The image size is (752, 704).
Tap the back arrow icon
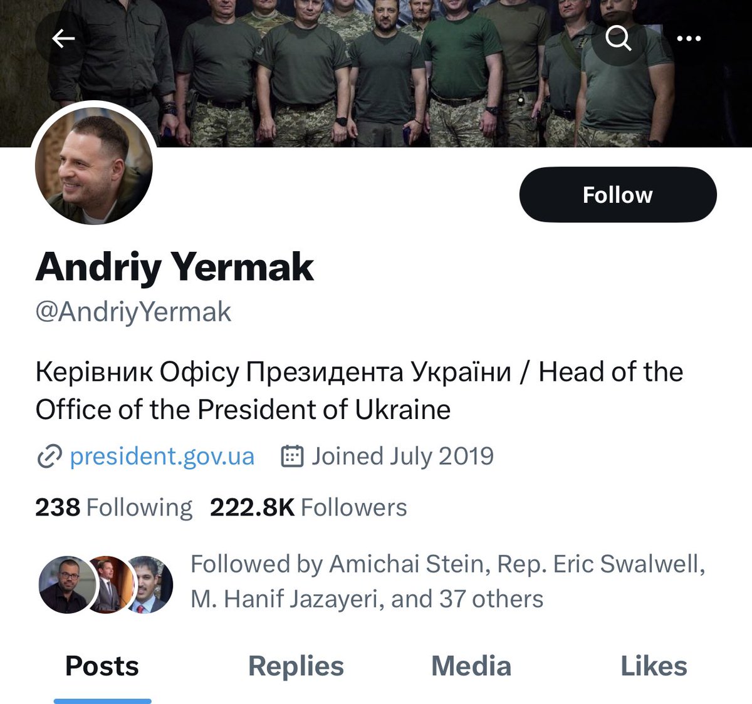coord(63,39)
